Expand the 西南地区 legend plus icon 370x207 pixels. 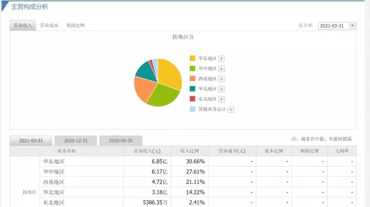(x=222, y=79)
